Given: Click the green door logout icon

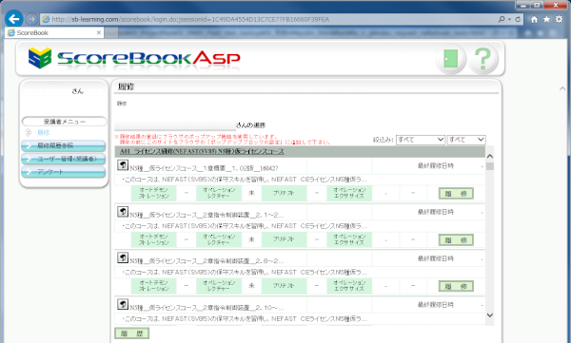Looking at the screenshot, I should tap(450, 59).
